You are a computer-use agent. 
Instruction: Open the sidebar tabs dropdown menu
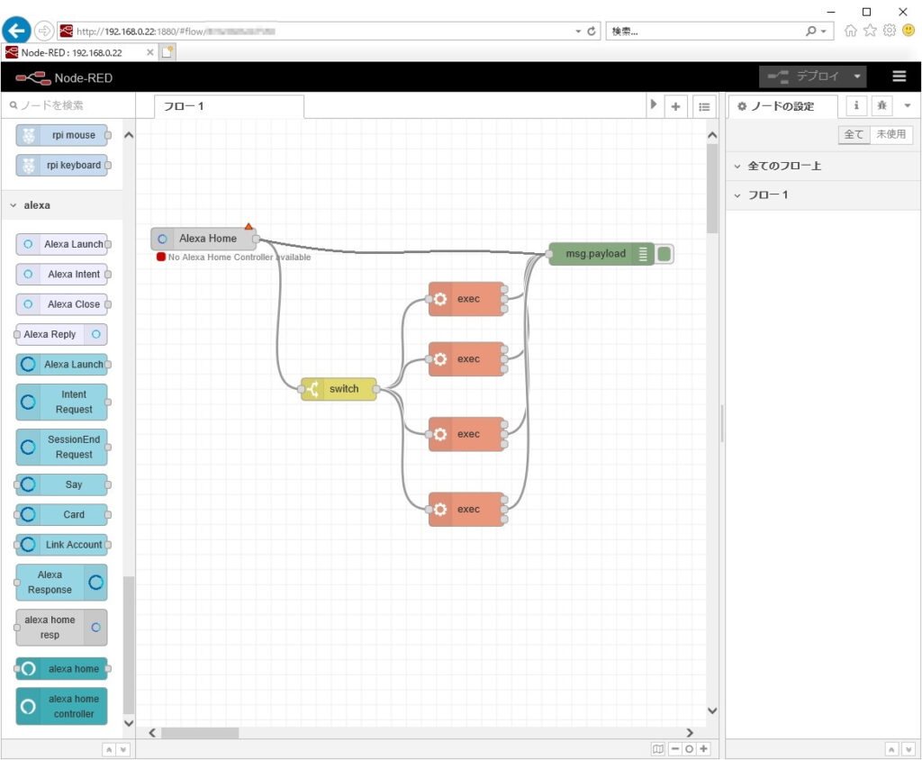908,106
